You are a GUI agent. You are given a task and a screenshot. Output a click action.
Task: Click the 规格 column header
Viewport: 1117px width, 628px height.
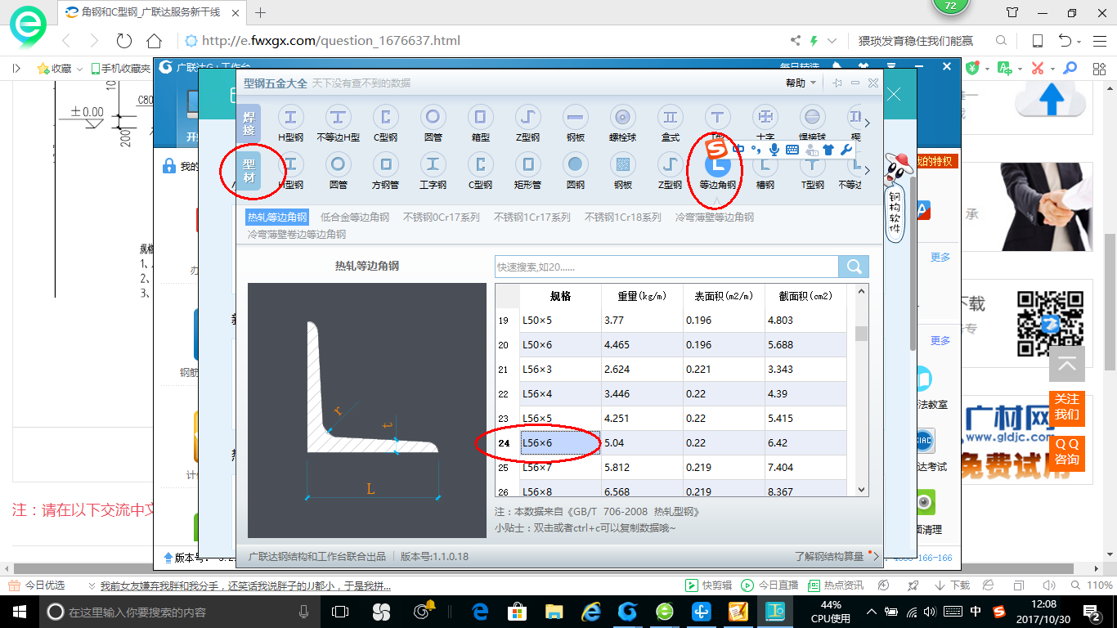tap(560, 296)
